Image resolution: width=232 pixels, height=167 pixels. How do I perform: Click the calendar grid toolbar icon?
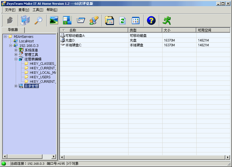click(136, 20)
